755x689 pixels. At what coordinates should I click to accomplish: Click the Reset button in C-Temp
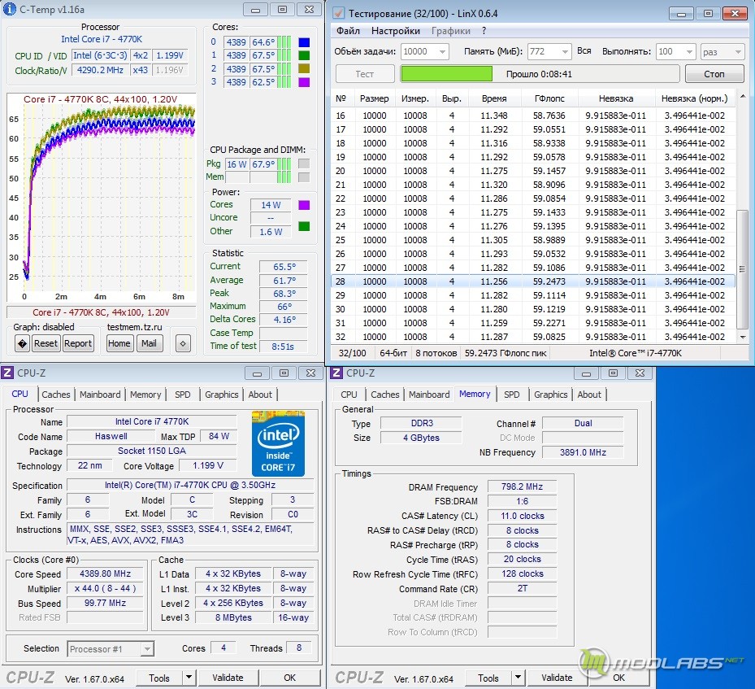pyautogui.click(x=46, y=343)
